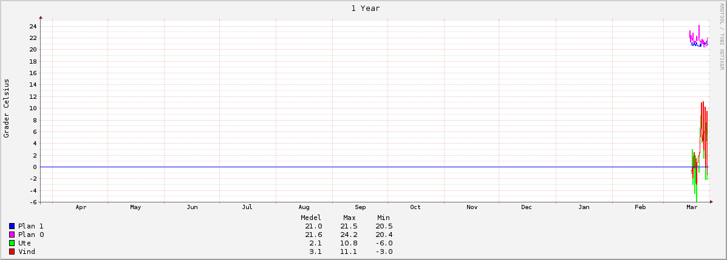Select the Apr label on the time axis
This screenshot has height=260, width=727.
pos(81,207)
